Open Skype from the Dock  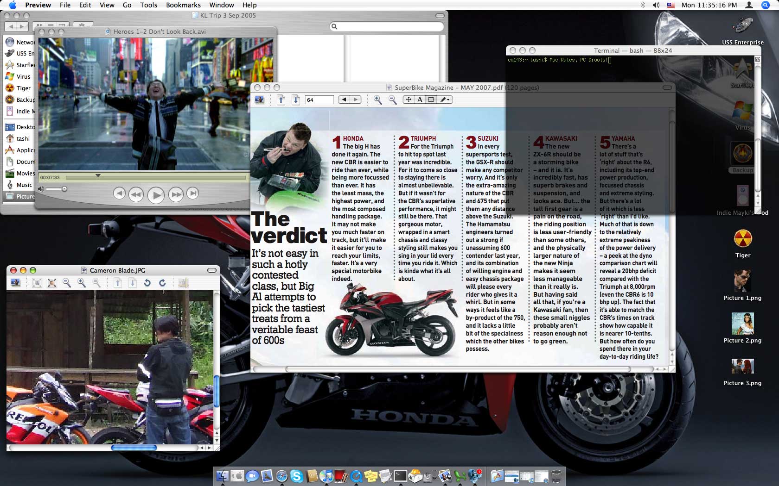pyautogui.click(x=296, y=475)
